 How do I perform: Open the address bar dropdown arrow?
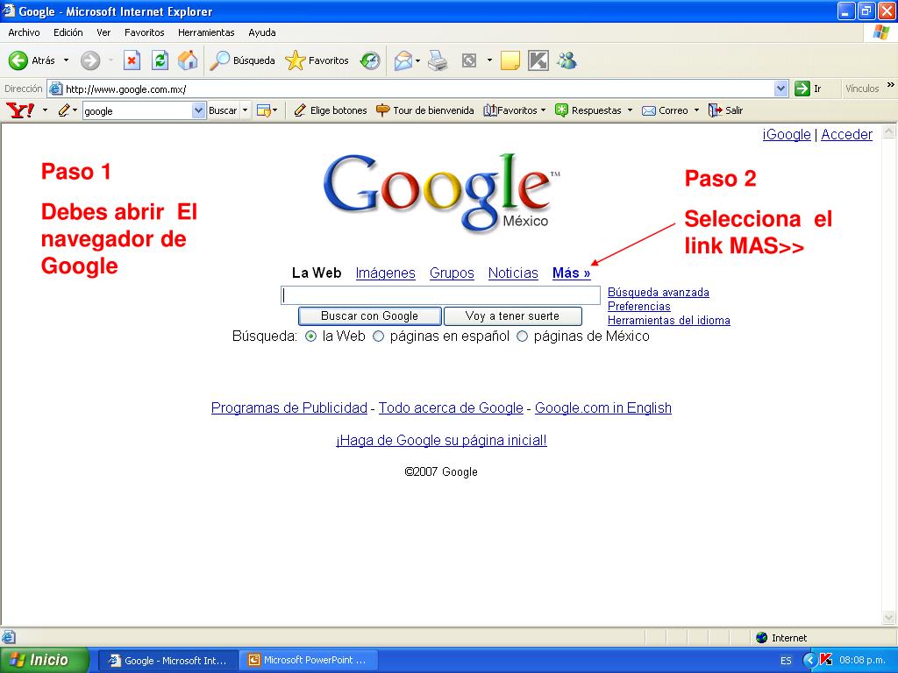pyautogui.click(x=780, y=89)
